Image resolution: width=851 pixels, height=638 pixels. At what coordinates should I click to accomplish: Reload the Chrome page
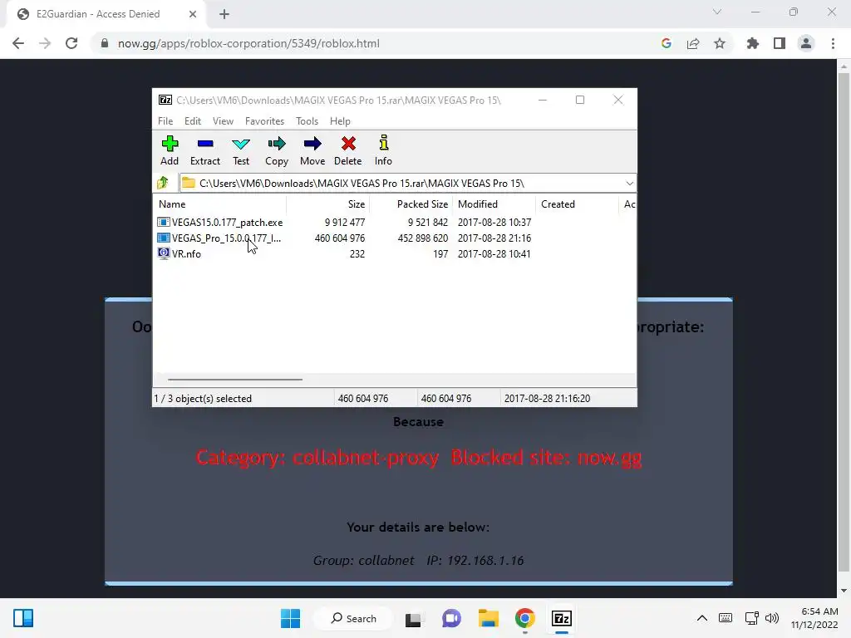[x=71, y=43]
